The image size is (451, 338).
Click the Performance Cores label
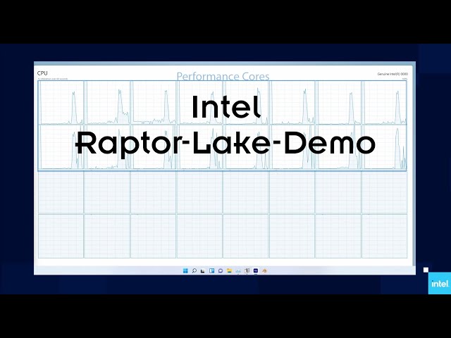pos(223,77)
